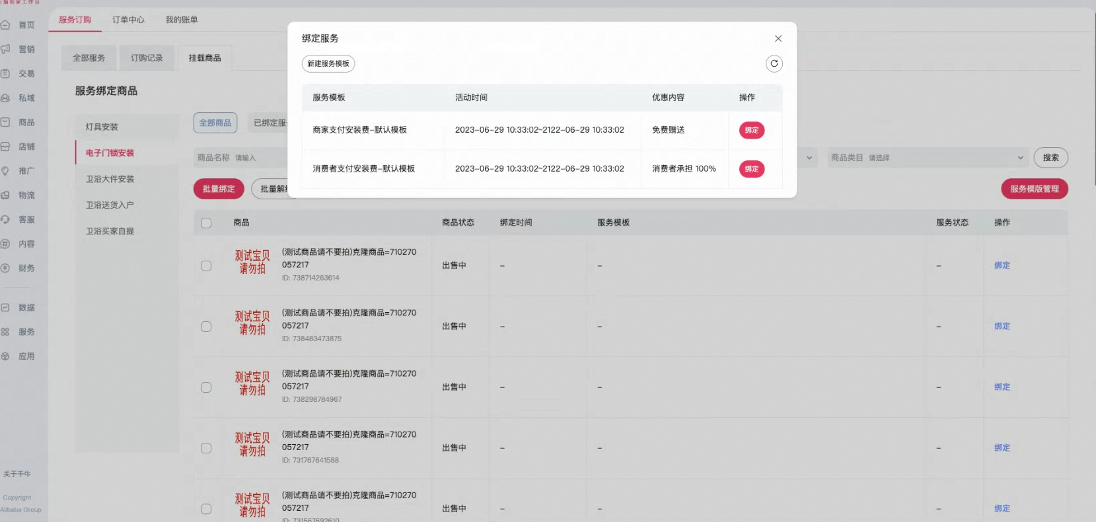Viewport: 1096px width, 522px height.
Task: Open the 客服 customer service sidebar icon
Action: click(5, 220)
